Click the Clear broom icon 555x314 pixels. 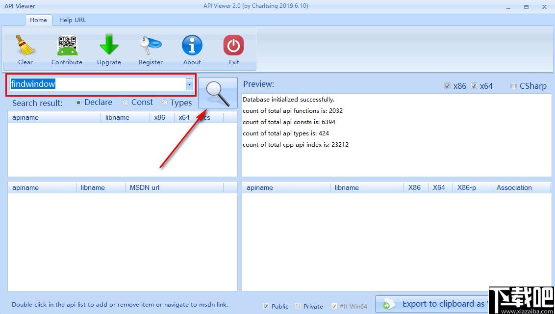pos(25,45)
